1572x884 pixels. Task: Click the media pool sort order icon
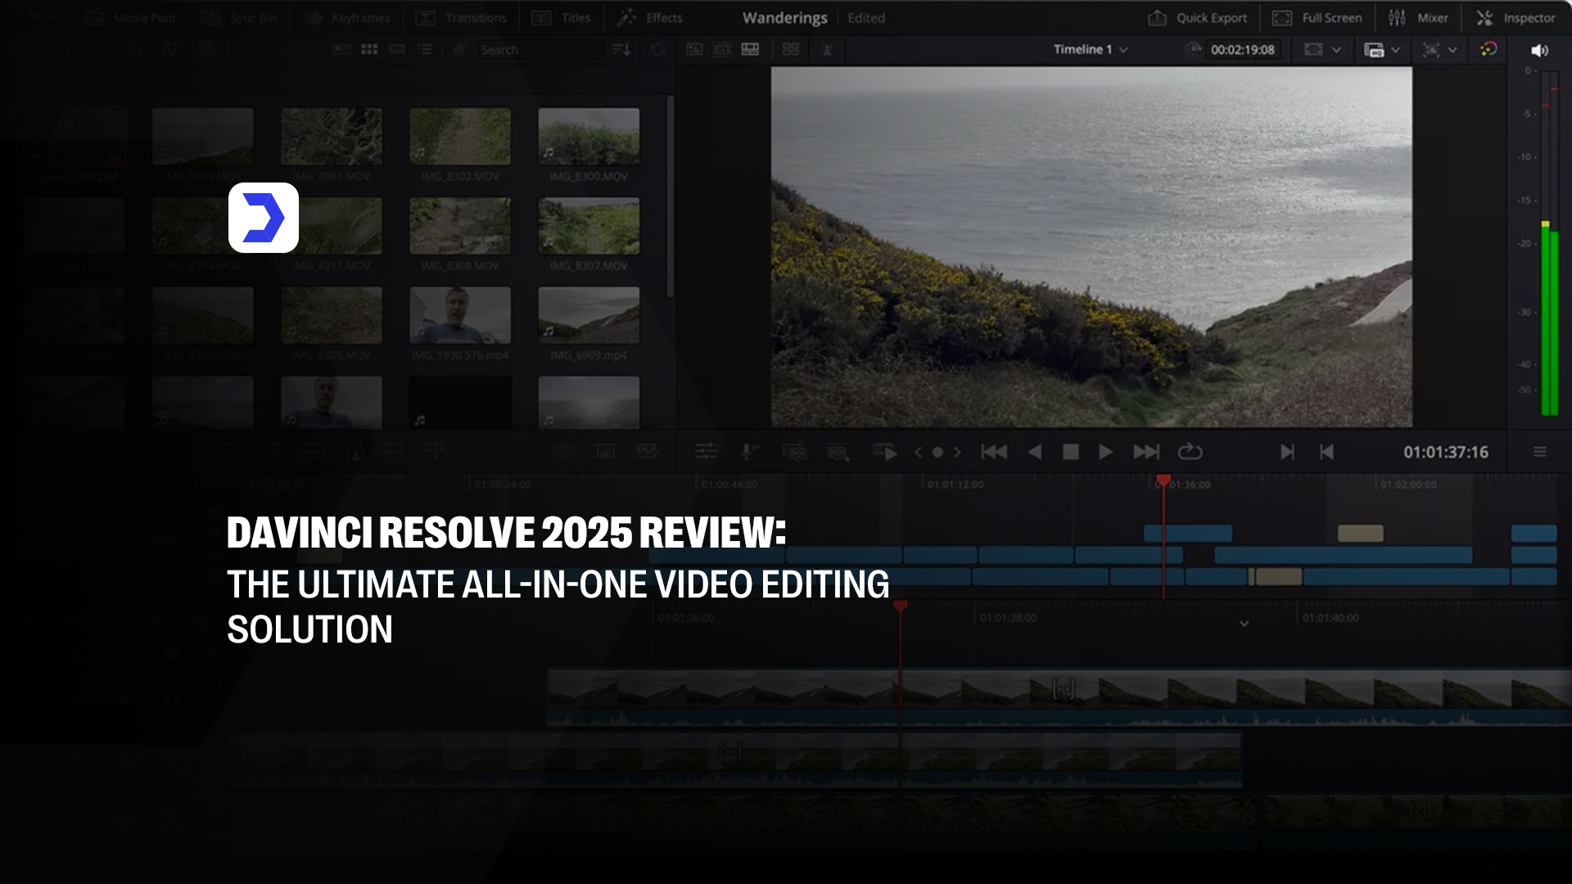[x=622, y=50]
